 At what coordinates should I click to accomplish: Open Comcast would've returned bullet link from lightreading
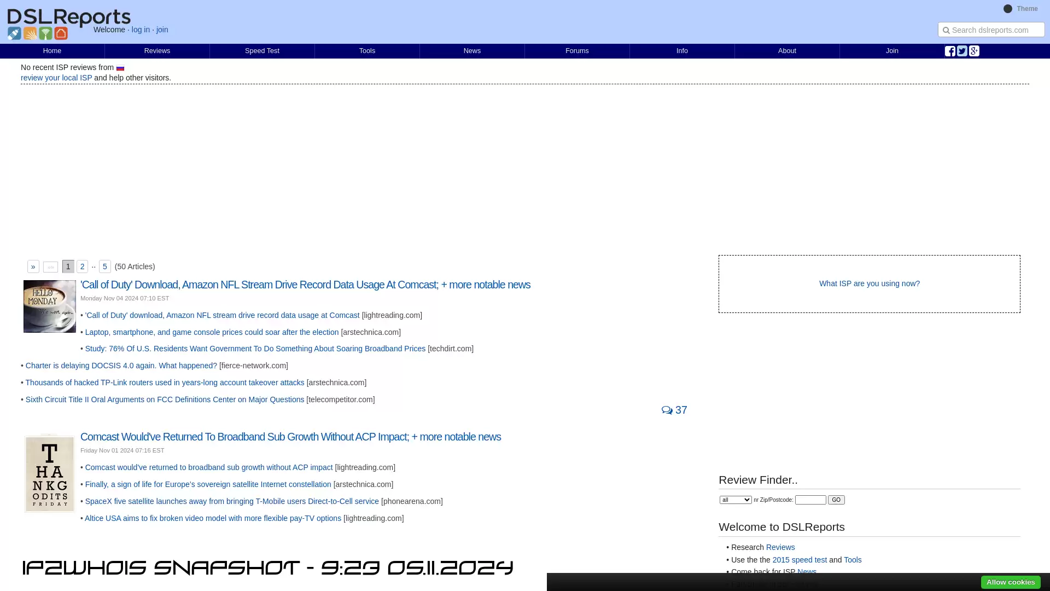[x=209, y=467]
